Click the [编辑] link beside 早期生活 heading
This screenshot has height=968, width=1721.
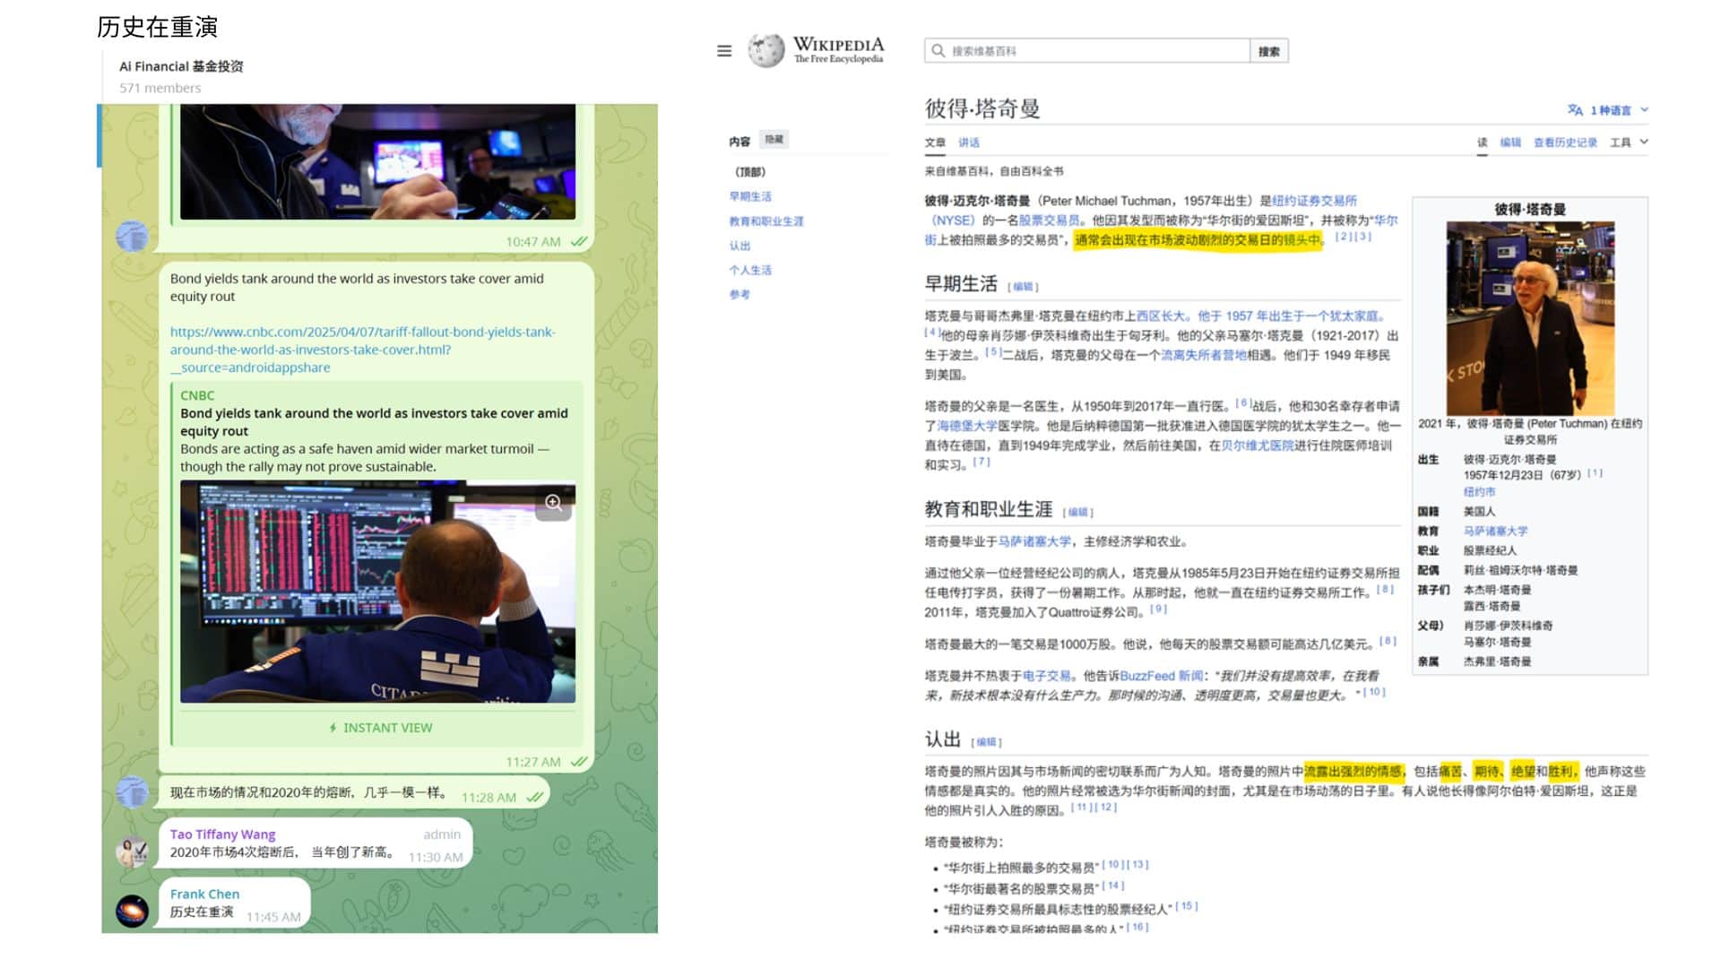coord(1023,287)
